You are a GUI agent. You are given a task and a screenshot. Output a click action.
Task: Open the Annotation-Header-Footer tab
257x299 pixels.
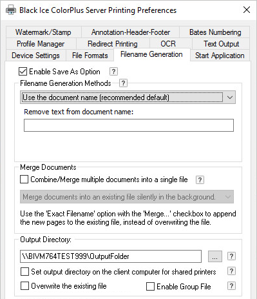tap(131, 32)
